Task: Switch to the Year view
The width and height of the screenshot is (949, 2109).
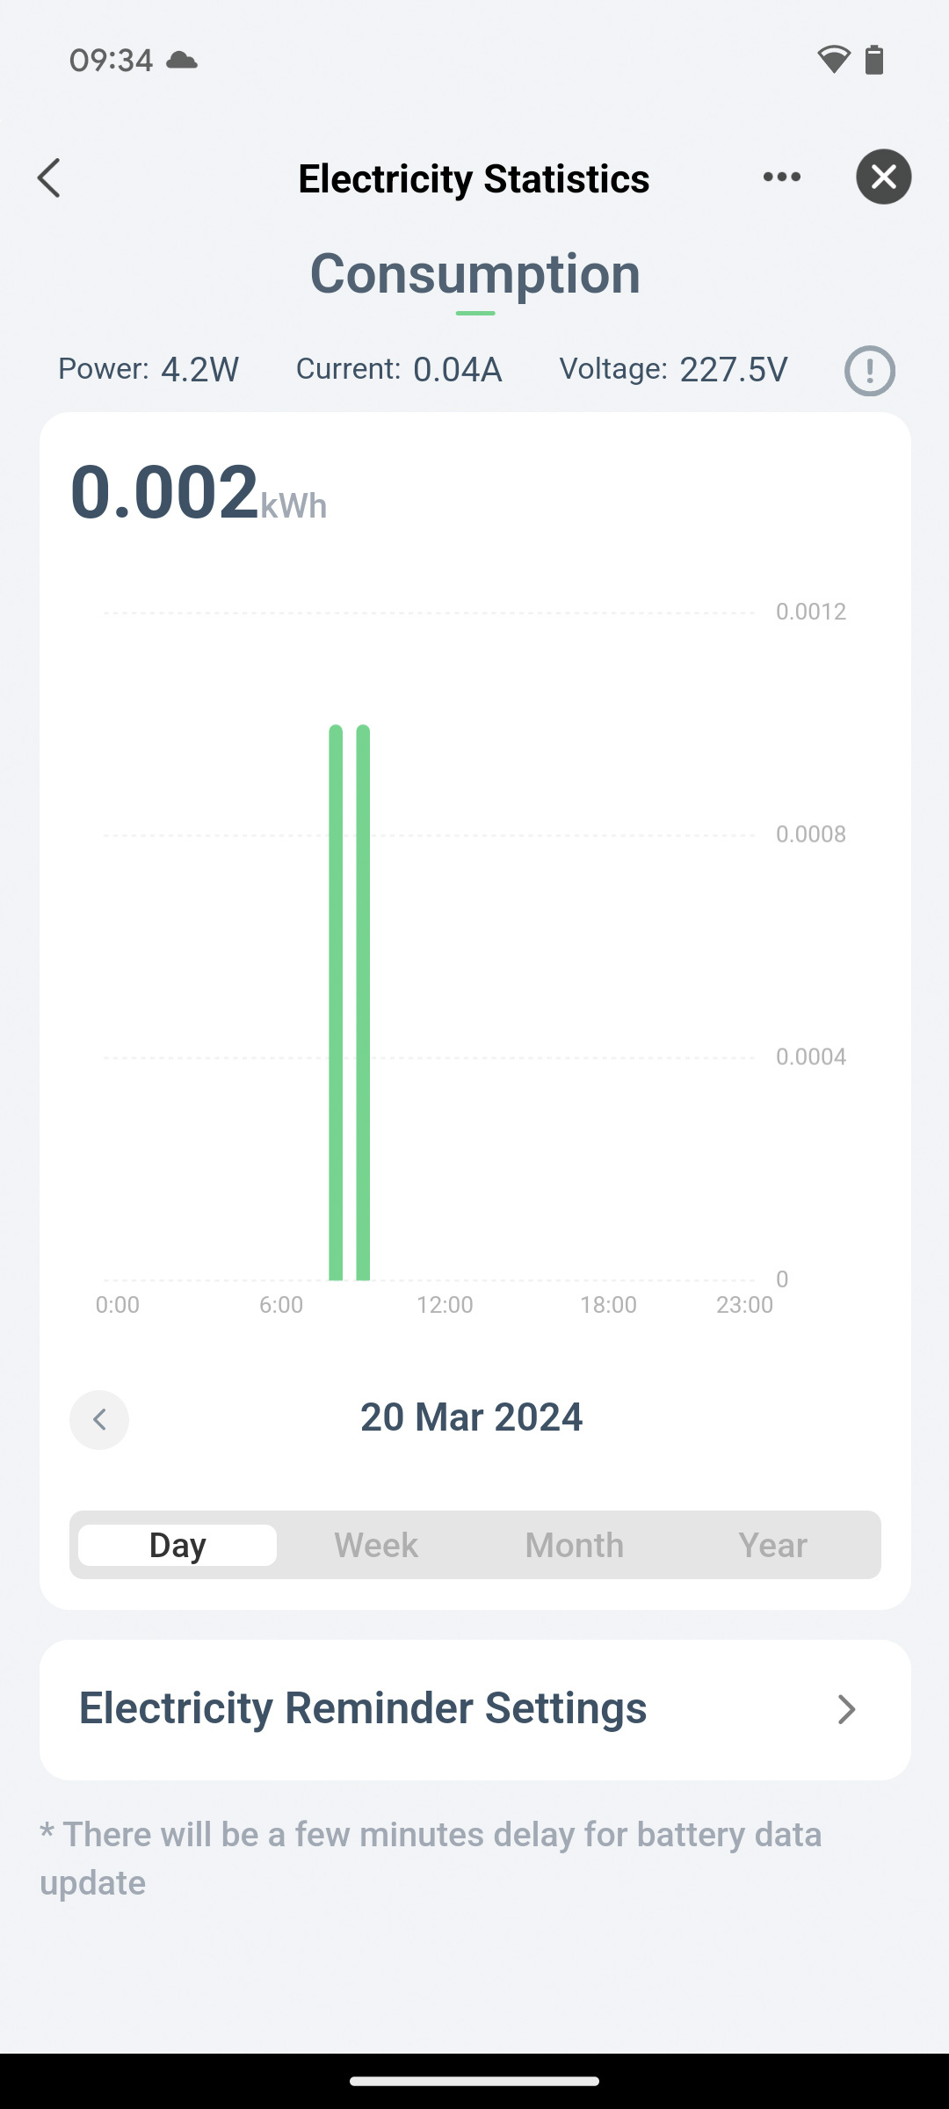Action: 772,1545
